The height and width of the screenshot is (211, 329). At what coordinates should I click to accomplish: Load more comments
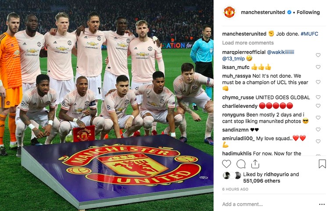[248, 43]
